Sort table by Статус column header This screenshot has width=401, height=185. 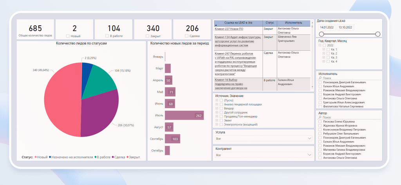coord(270,23)
